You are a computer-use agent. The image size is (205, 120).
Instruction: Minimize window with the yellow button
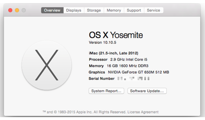[x=17, y=10]
